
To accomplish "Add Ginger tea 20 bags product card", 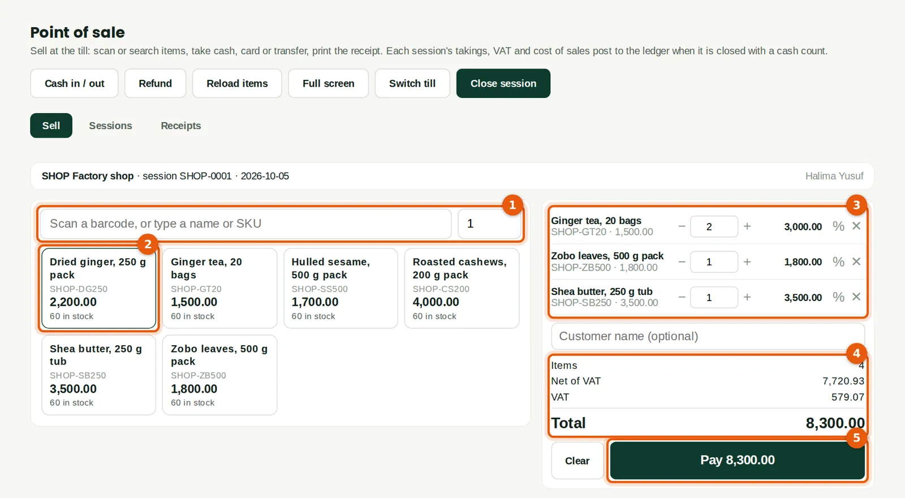I will (219, 288).
